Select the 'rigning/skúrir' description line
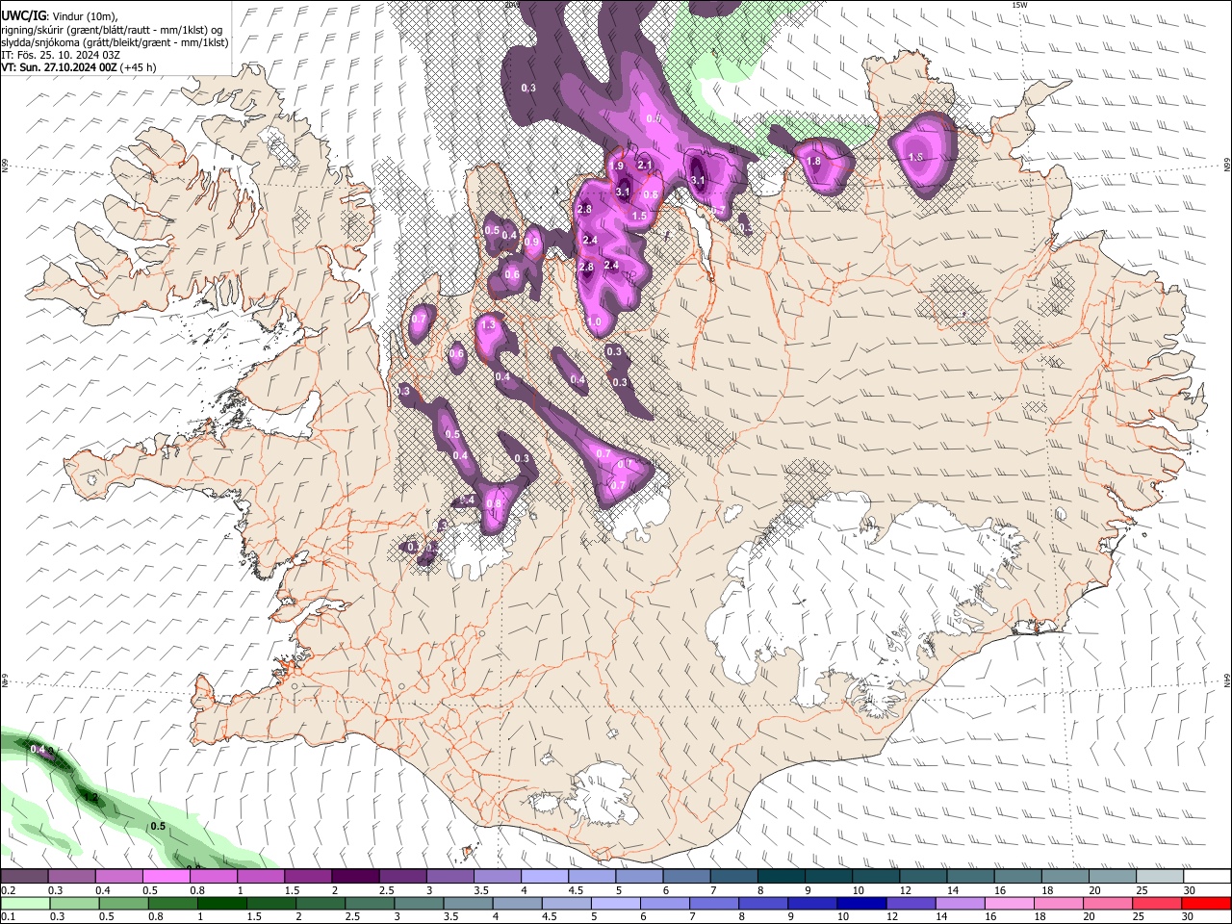Viewport: 1232px width, 924px height. (x=112, y=29)
